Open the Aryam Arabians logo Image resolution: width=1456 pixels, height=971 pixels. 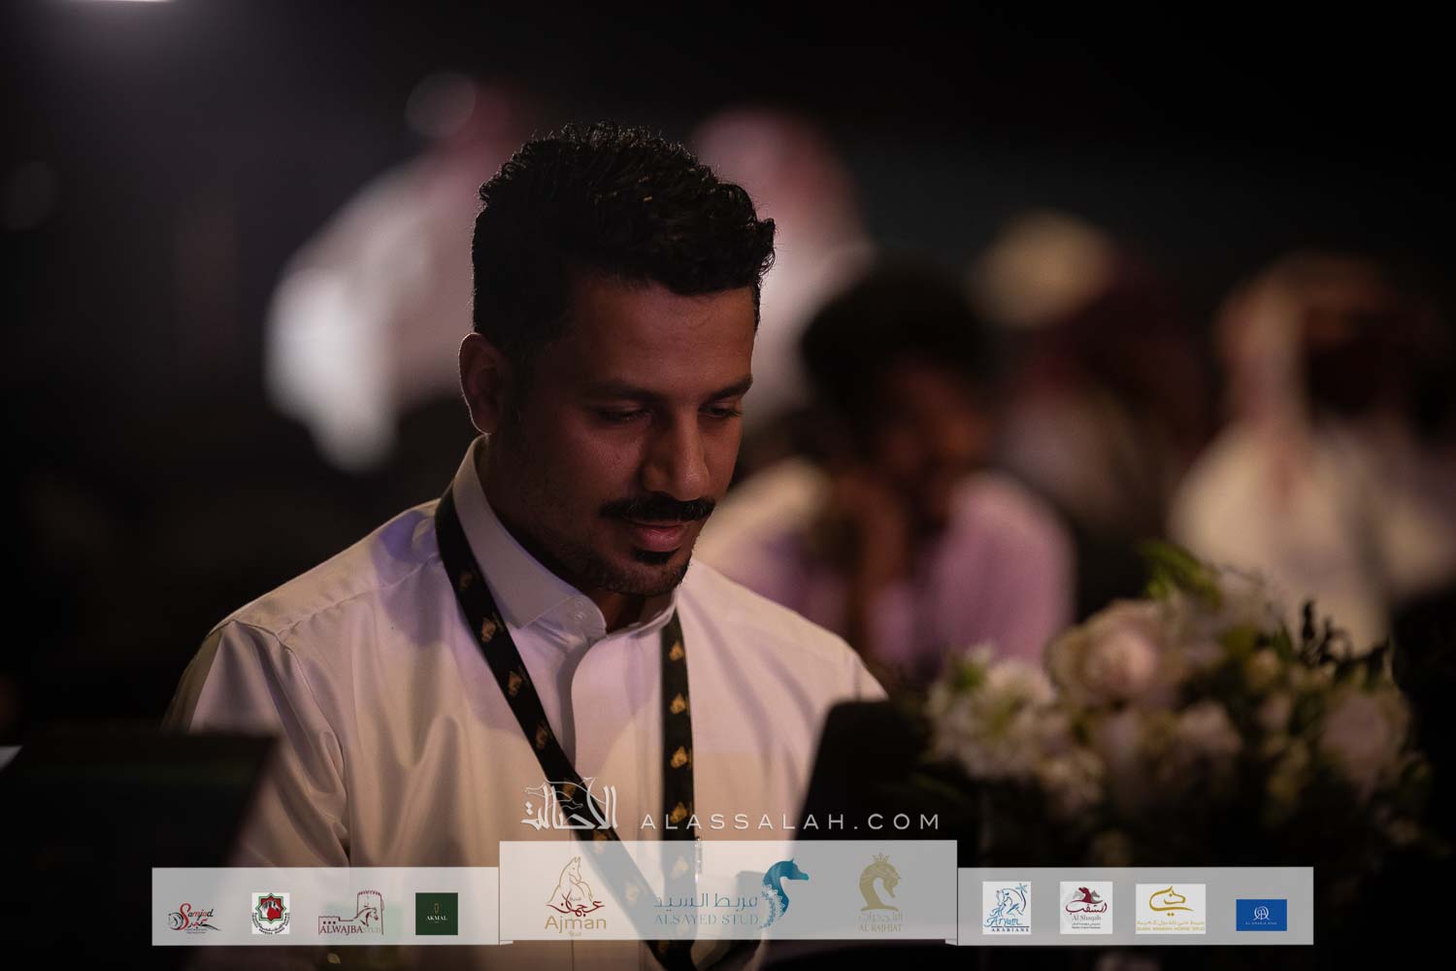point(1006,908)
